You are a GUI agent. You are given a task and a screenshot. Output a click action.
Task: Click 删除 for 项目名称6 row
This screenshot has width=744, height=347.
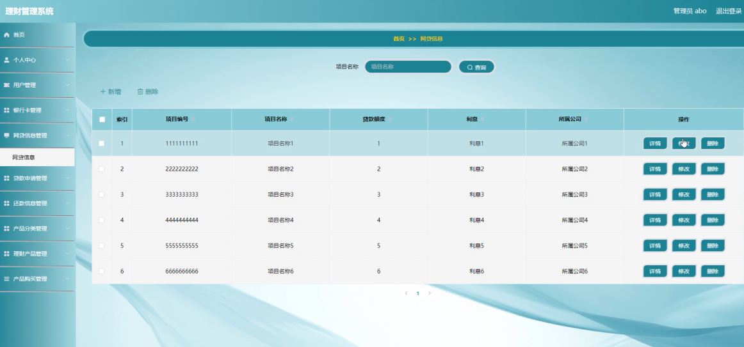(713, 271)
